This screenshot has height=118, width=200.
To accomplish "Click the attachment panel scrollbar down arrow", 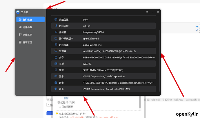I will click(x=140, y=109).
